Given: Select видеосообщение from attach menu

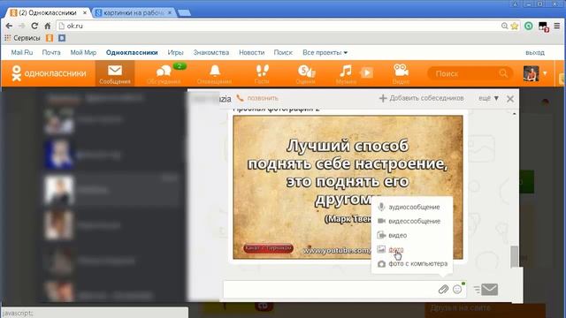Looking at the screenshot, I should [x=409, y=221].
